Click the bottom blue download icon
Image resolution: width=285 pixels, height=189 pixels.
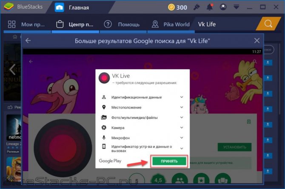pyautogui.click(x=268, y=171)
